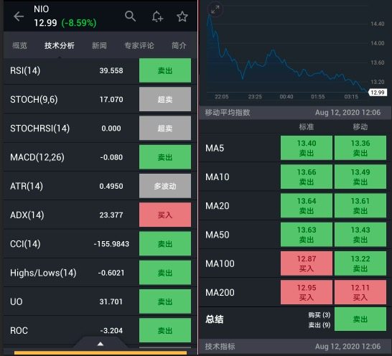Expand the bottom panel with the up arrow
392x356 pixels.
pos(101,344)
